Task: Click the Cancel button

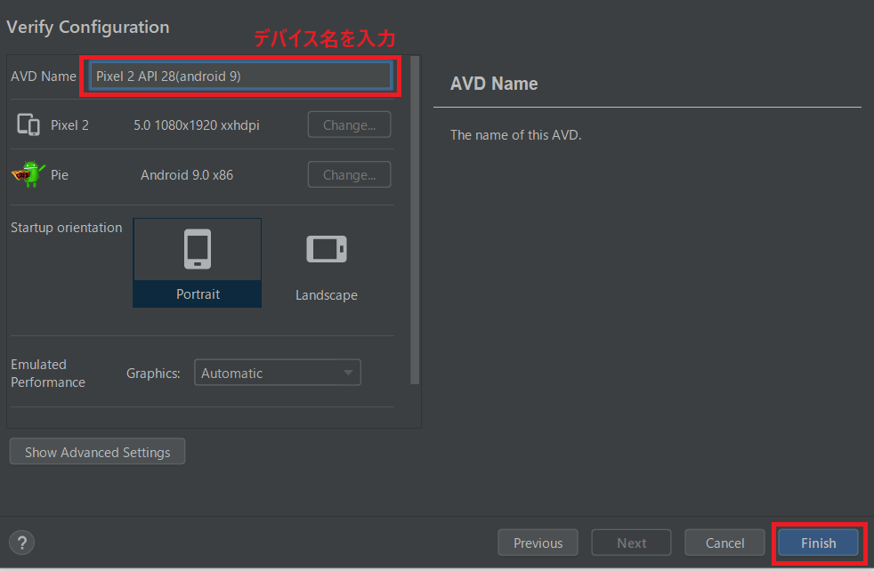Action: tap(724, 543)
